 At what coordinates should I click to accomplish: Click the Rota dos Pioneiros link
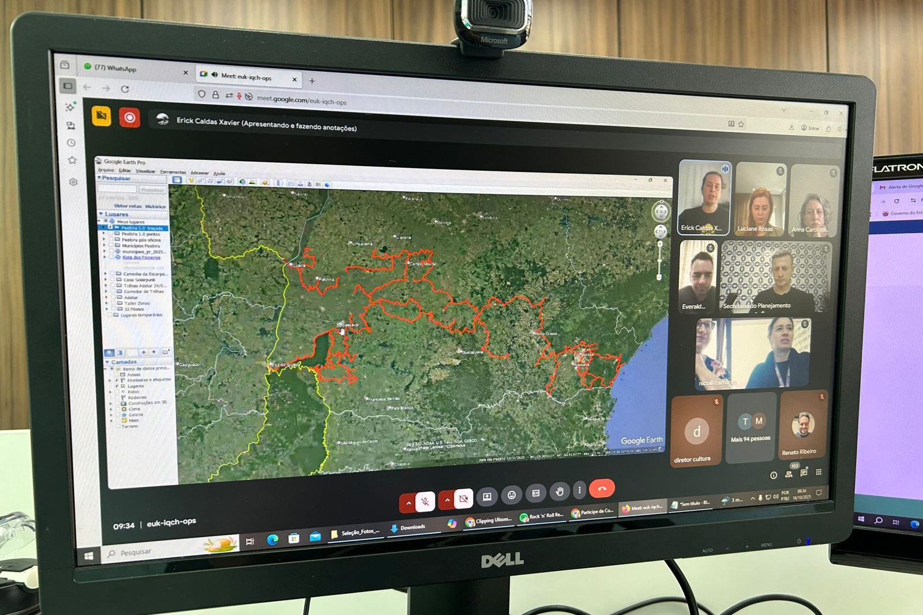pyautogui.click(x=141, y=257)
